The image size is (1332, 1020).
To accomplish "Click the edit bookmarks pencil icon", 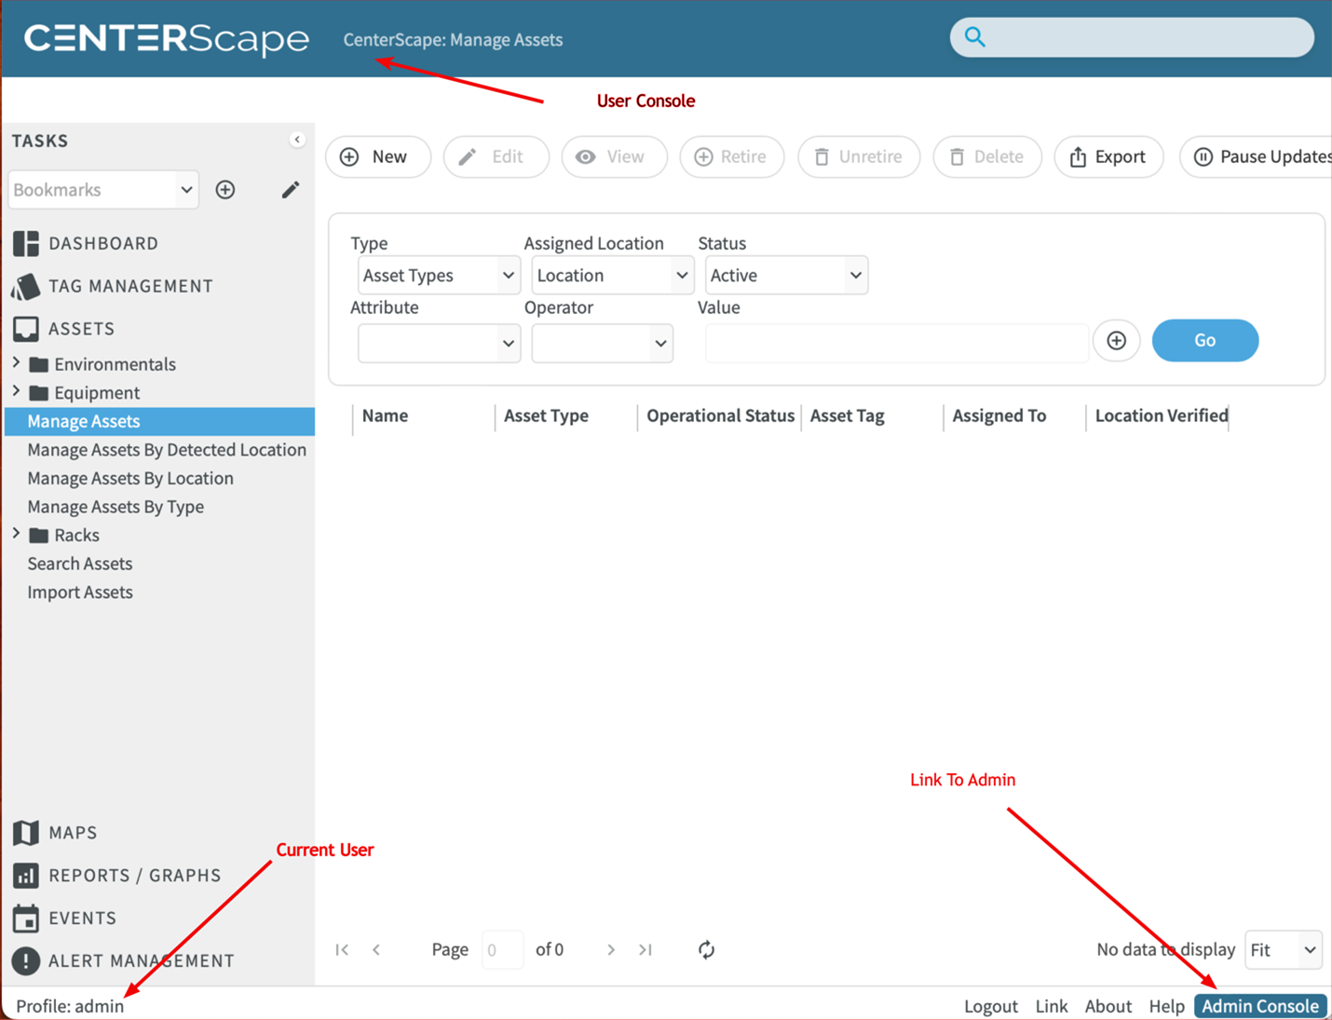I will coord(291,190).
